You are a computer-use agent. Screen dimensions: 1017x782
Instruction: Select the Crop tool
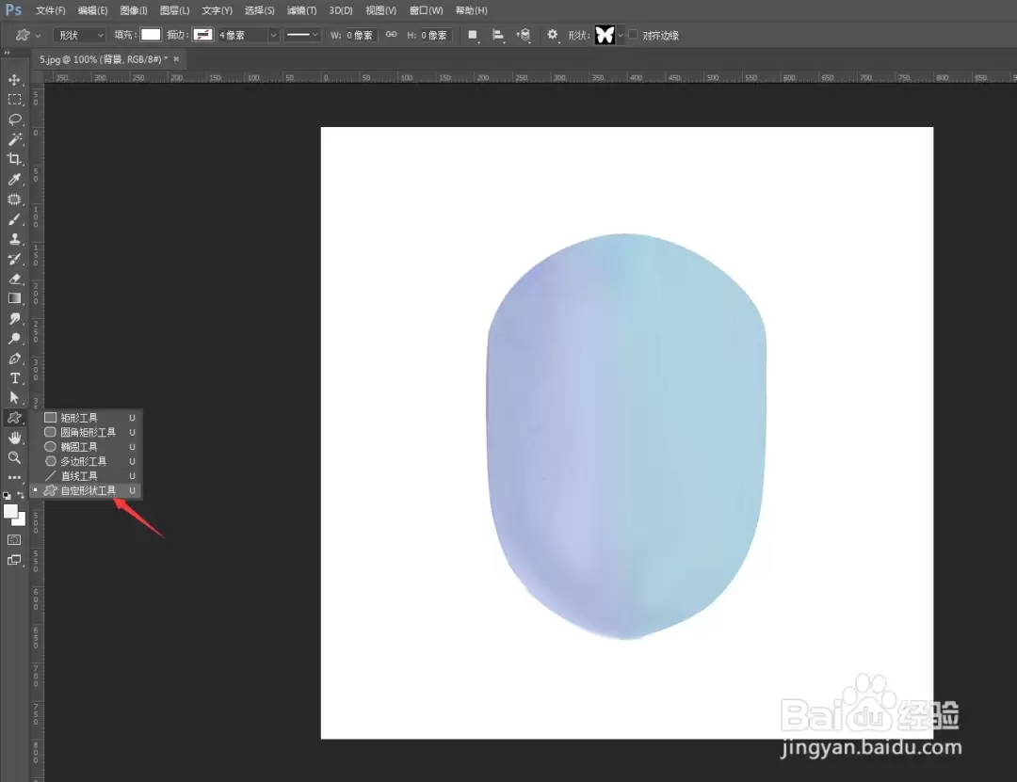click(14, 159)
